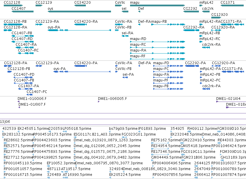Select clone end DME1-010O06.F
Viewport: 246px width, 179px height.
32,99
